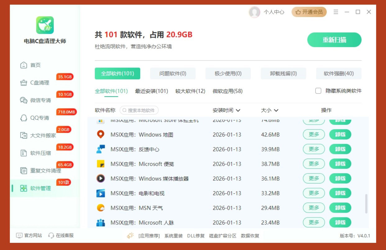Switch to 全部软件(101) green tab
The image size is (386, 250).
[117, 74]
